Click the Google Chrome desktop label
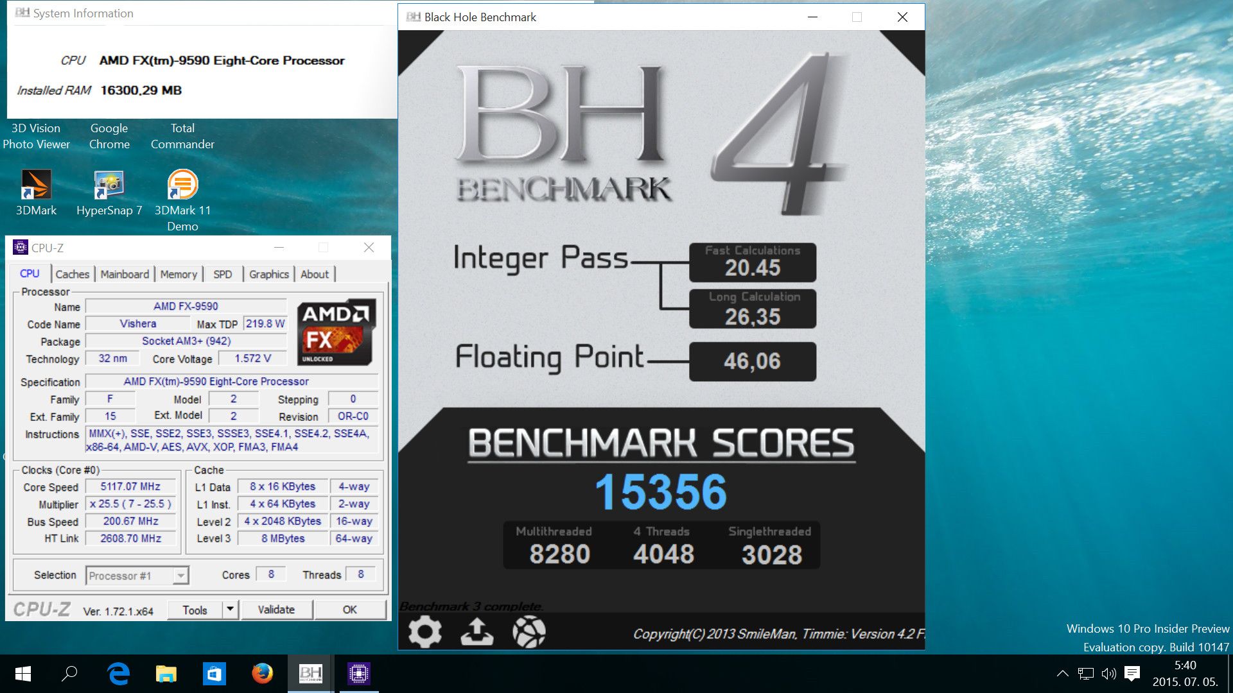Viewport: 1233px width, 693px height. point(109,136)
